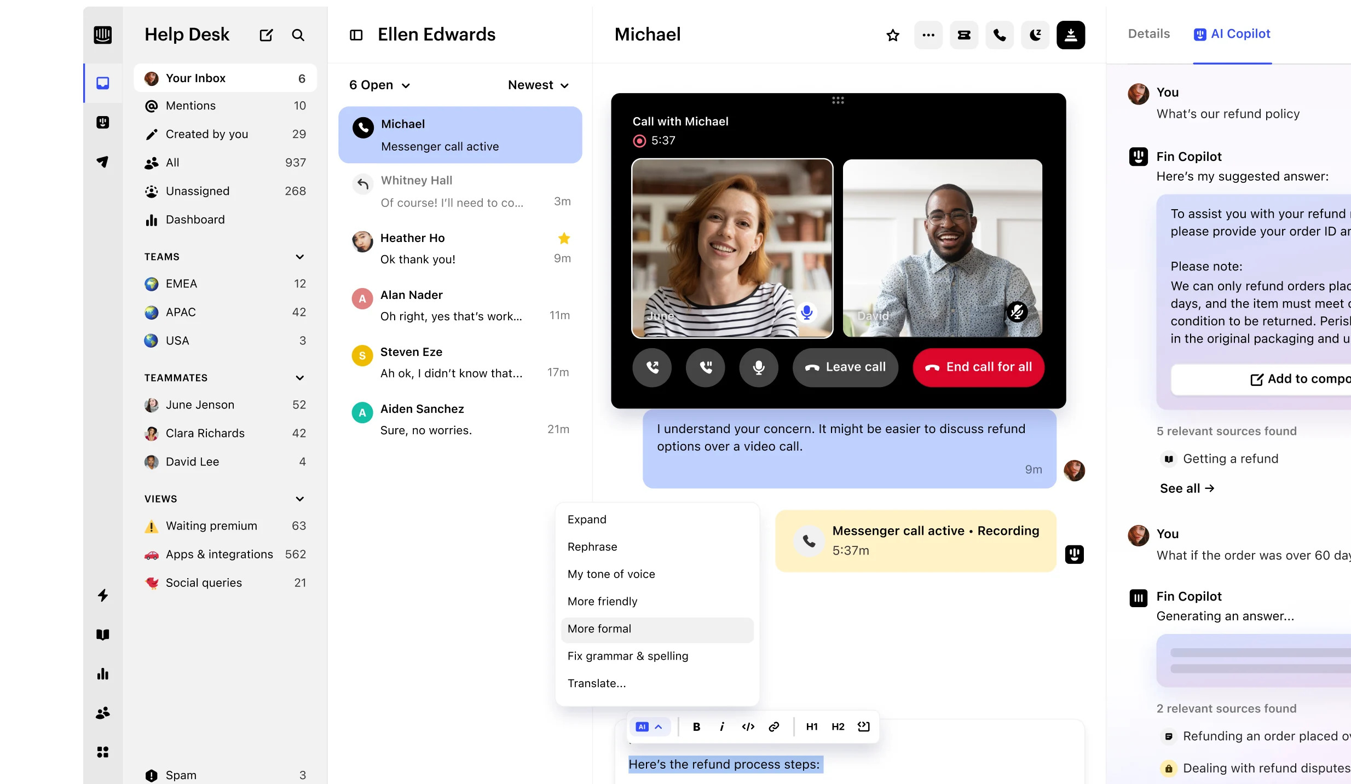Viewport: 1351px width, 784px height.
Task: Click the search icon in Help Desk sidebar
Action: pyautogui.click(x=298, y=34)
